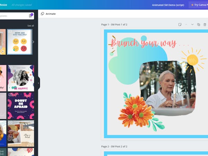The height and width of the screenshot is (156, 208).
Task: Delete Page 1 trash icon
Action: [205, 25]
